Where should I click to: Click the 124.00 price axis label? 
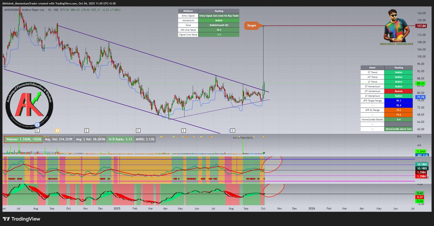click(421, 13)
